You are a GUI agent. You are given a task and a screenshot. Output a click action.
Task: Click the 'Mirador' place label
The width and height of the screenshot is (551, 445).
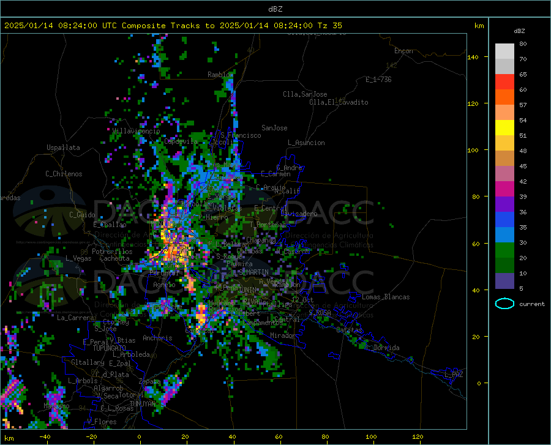[283, 335]
